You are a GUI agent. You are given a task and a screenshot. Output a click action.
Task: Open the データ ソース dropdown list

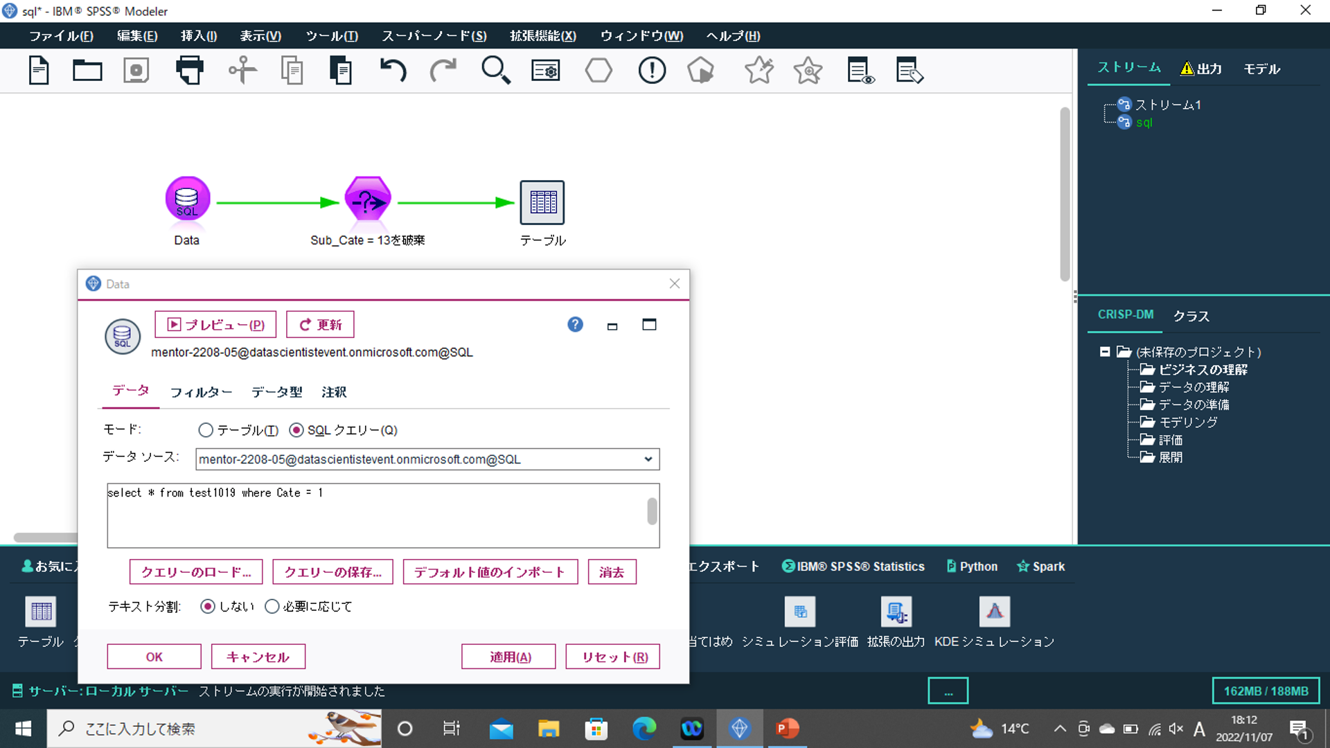click(x=648, y=459)
